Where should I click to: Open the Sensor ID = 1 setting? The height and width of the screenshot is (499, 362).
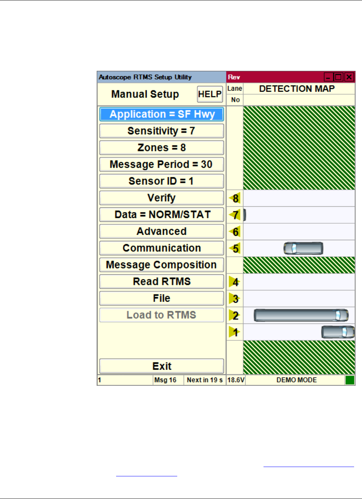pos(161,181)
